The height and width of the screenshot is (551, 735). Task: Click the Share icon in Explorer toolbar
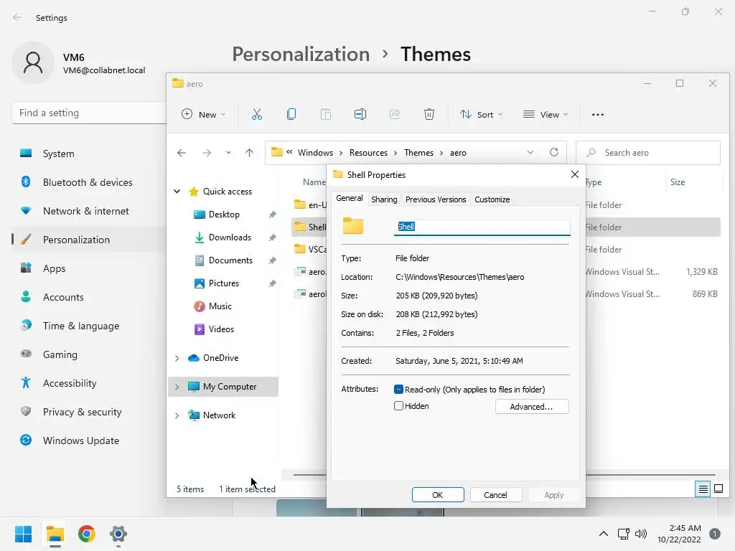point(395,114)
